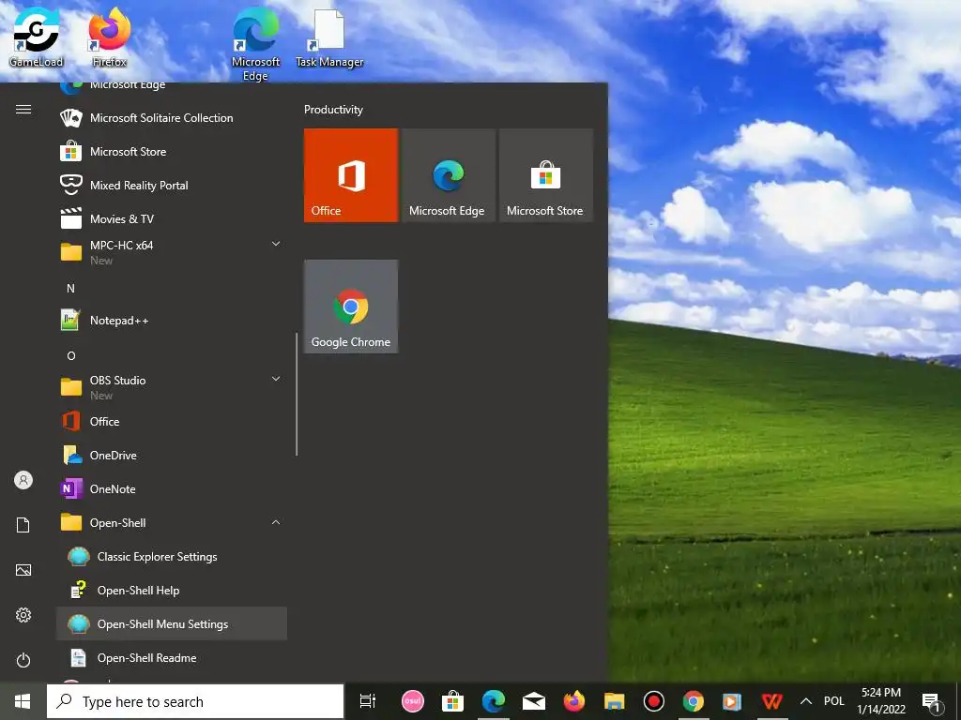Click the Windows Start button

coord(23,701)
